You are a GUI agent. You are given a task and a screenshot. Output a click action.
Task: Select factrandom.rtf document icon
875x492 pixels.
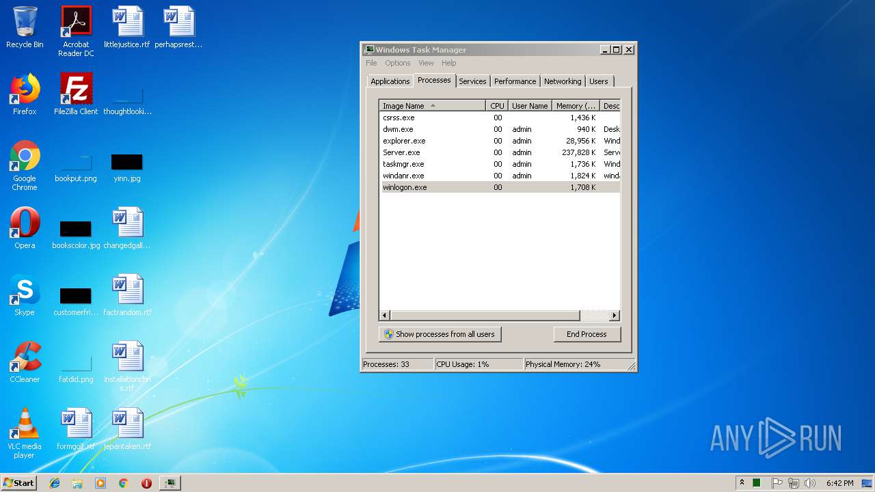[127, 295]
